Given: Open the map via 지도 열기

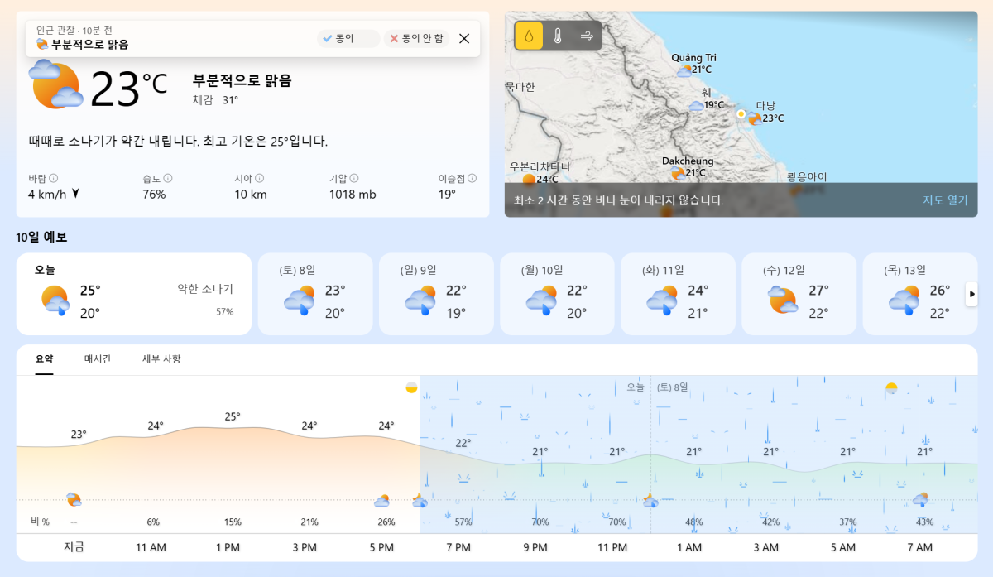Looking at the screenshot, I should coord(945,200).
